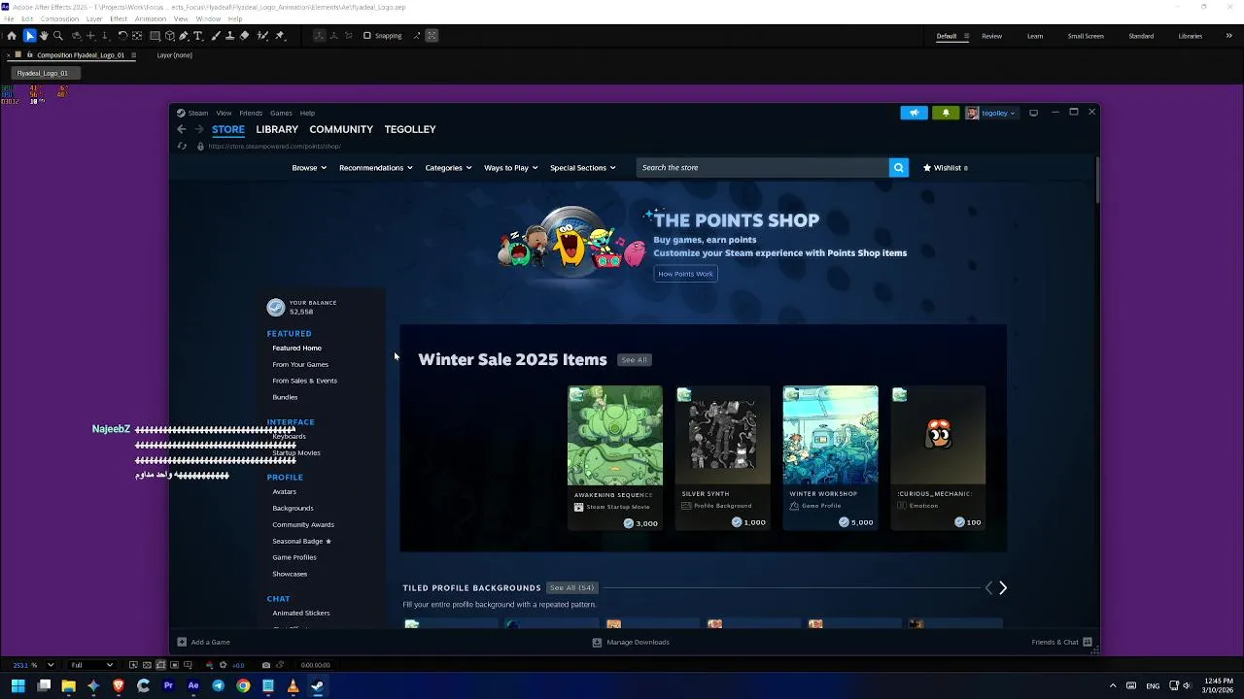Switch to the Review workspace in After Effects
This screenshot has width=1244, height=699.
tap(991, 36)
